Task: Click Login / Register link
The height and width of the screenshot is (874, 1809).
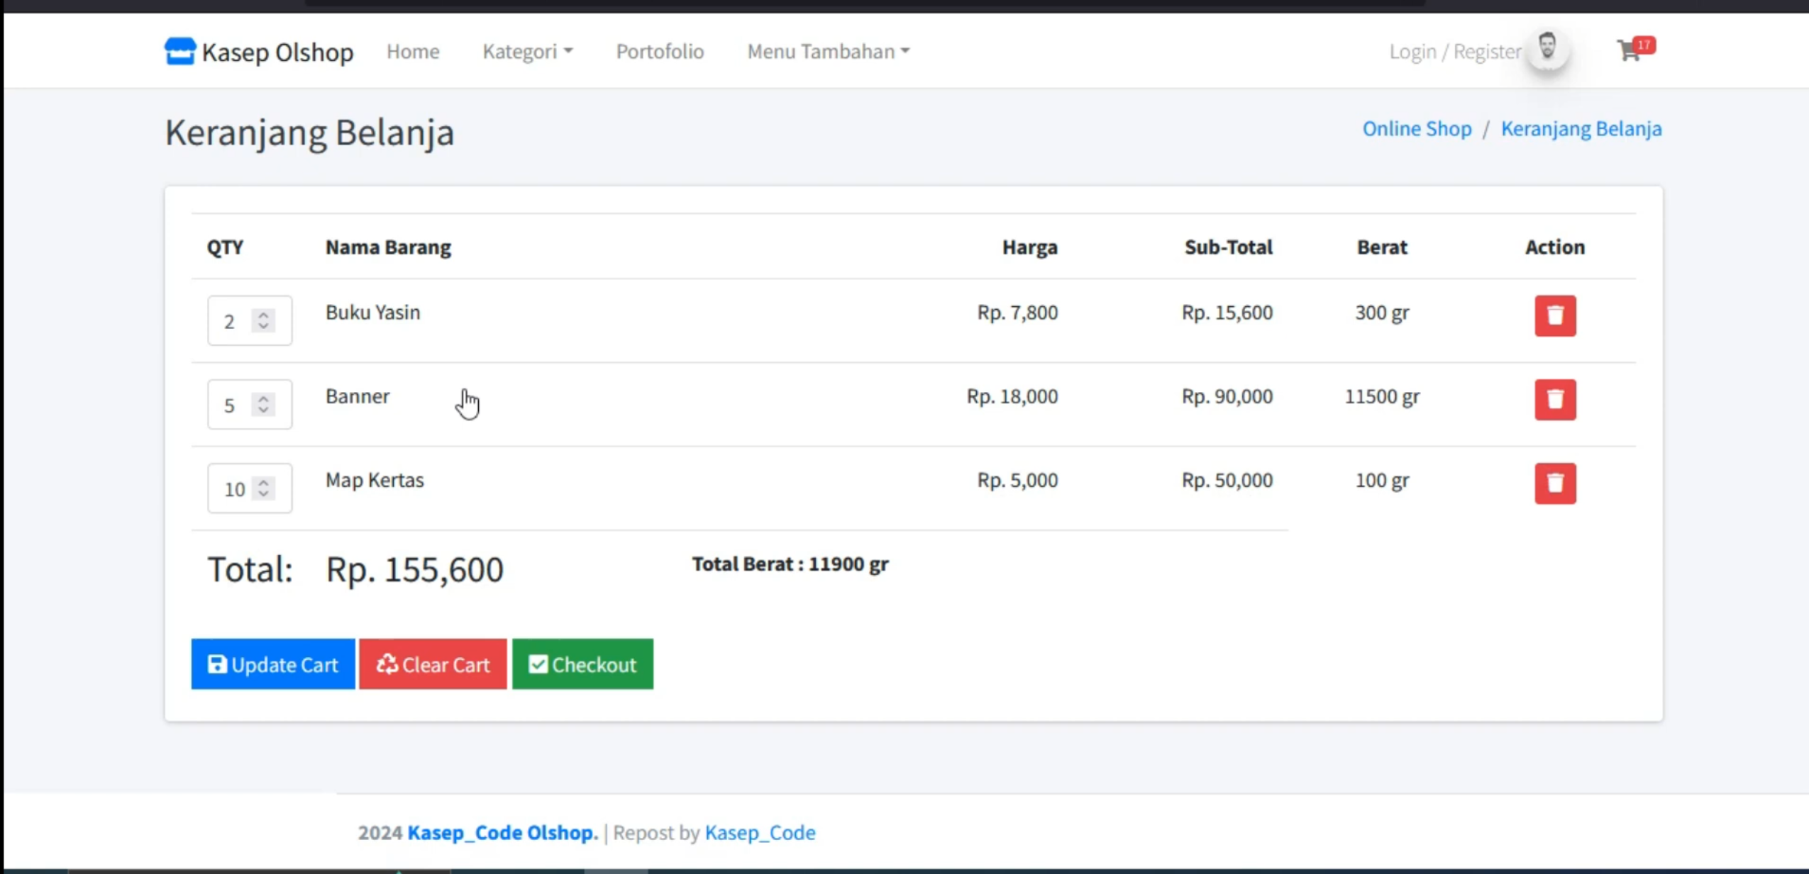Action: tap(1455, 52)
